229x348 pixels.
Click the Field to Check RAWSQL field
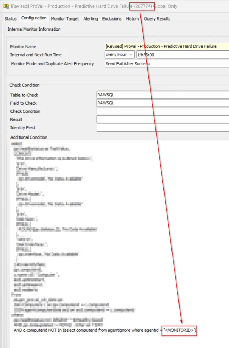click(163, 103)
